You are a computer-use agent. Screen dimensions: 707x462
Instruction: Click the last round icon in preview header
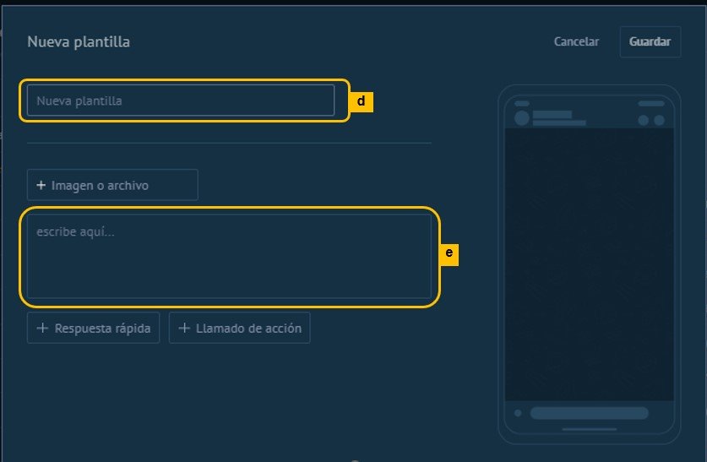pos(657,120)
